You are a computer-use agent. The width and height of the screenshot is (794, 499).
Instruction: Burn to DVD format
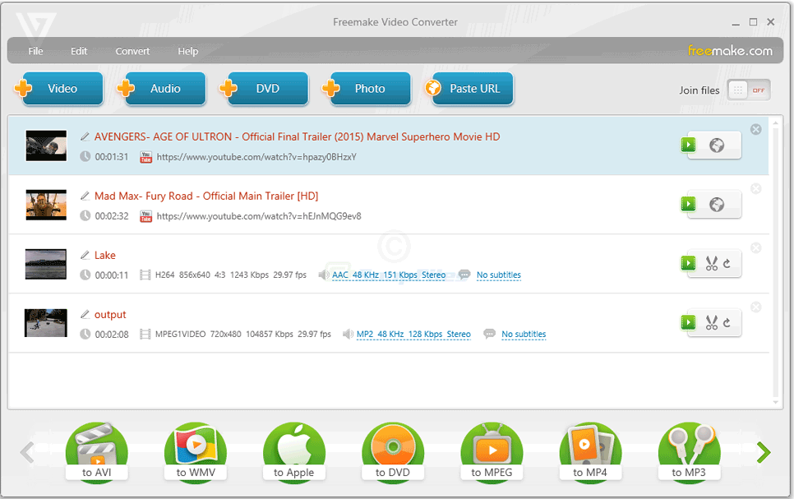click(x=393, y=451)
